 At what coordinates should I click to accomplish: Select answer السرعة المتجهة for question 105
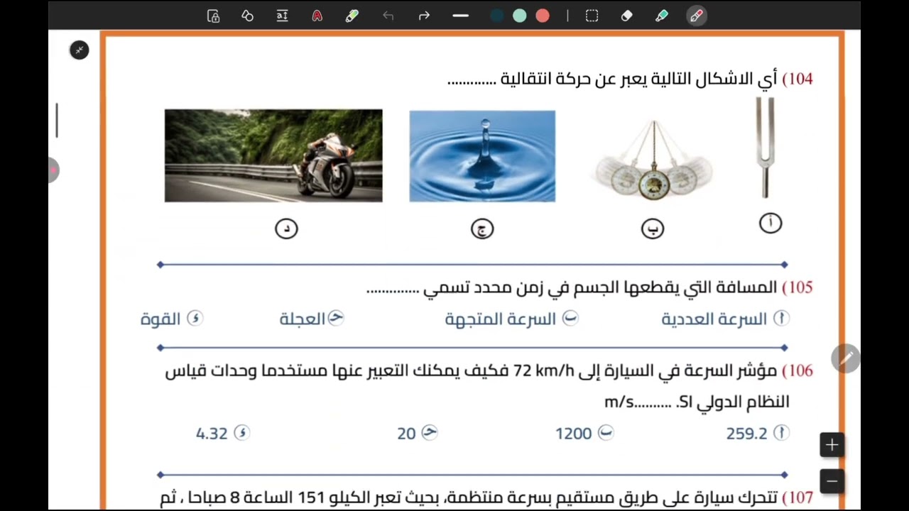pos(511,319)
